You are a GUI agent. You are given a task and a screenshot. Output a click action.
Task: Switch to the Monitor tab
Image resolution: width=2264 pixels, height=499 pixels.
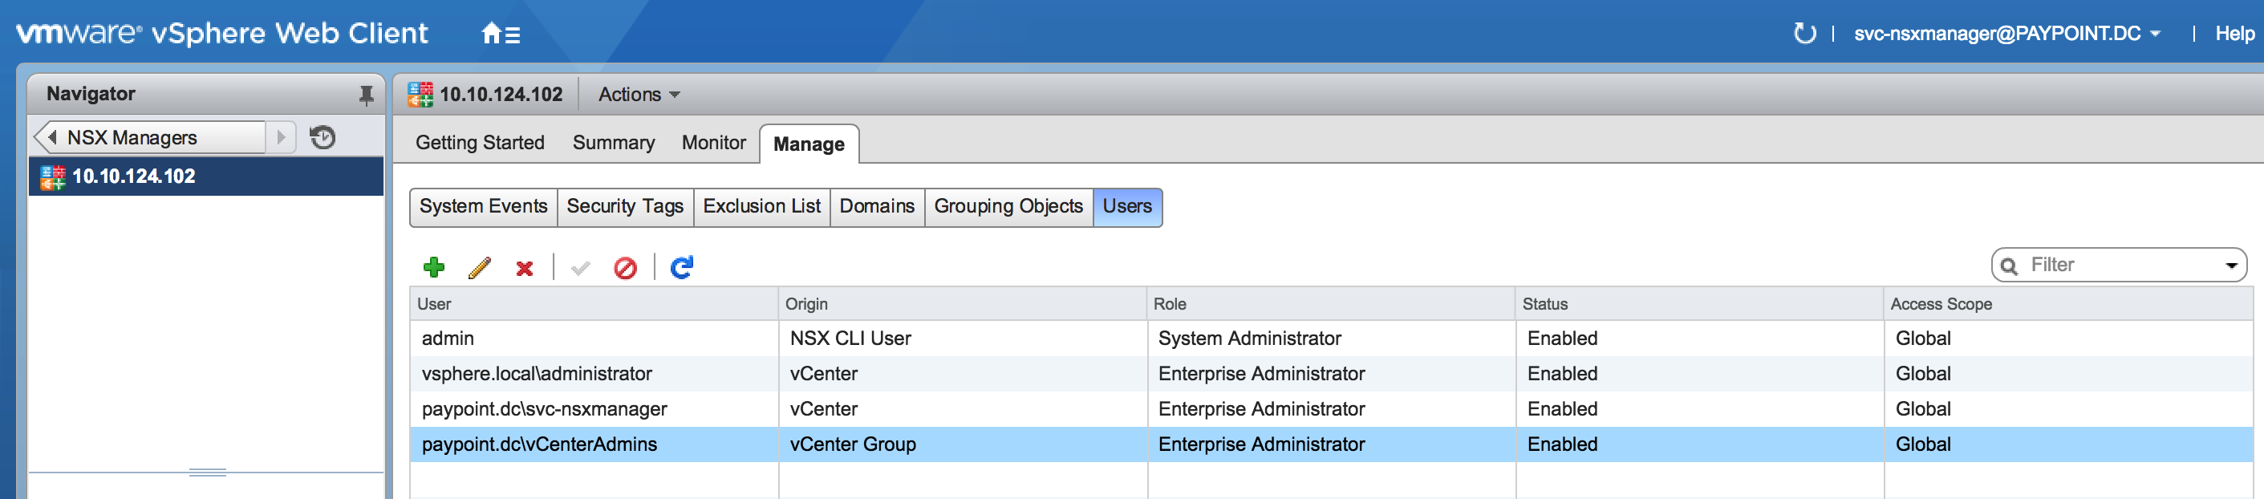[x=712, y=143]
